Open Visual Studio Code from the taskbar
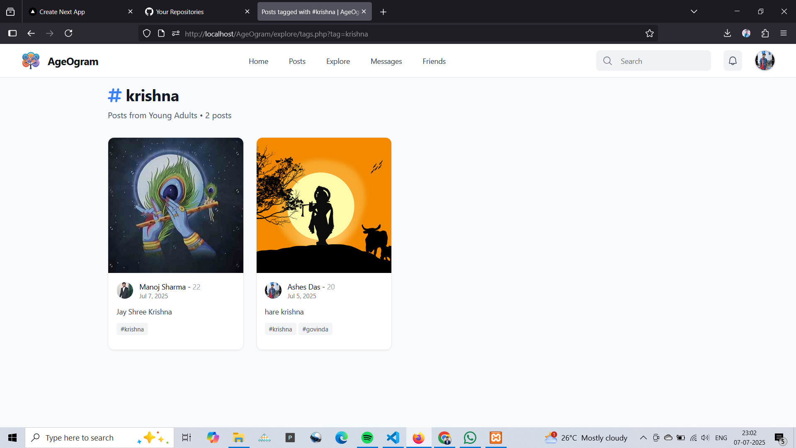The image size is (796, 448). (x=393, y=438)
